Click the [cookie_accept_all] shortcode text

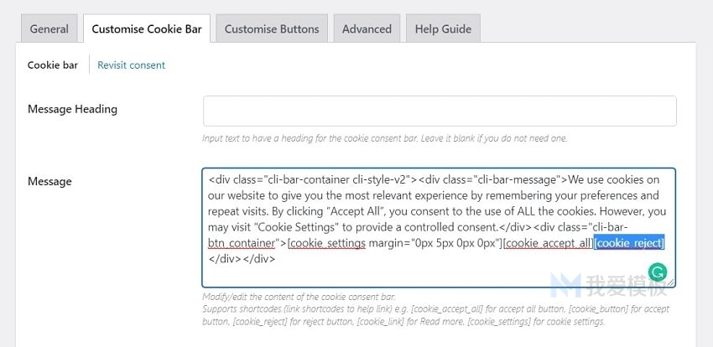tap(549, 243)
